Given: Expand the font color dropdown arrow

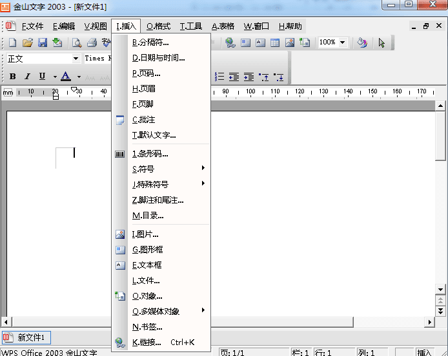Looking at the screenshot, I should pos(79,77).
